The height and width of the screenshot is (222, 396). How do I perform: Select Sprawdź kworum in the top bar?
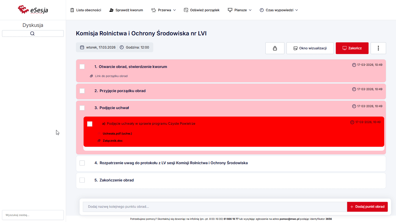click(129, 10)
